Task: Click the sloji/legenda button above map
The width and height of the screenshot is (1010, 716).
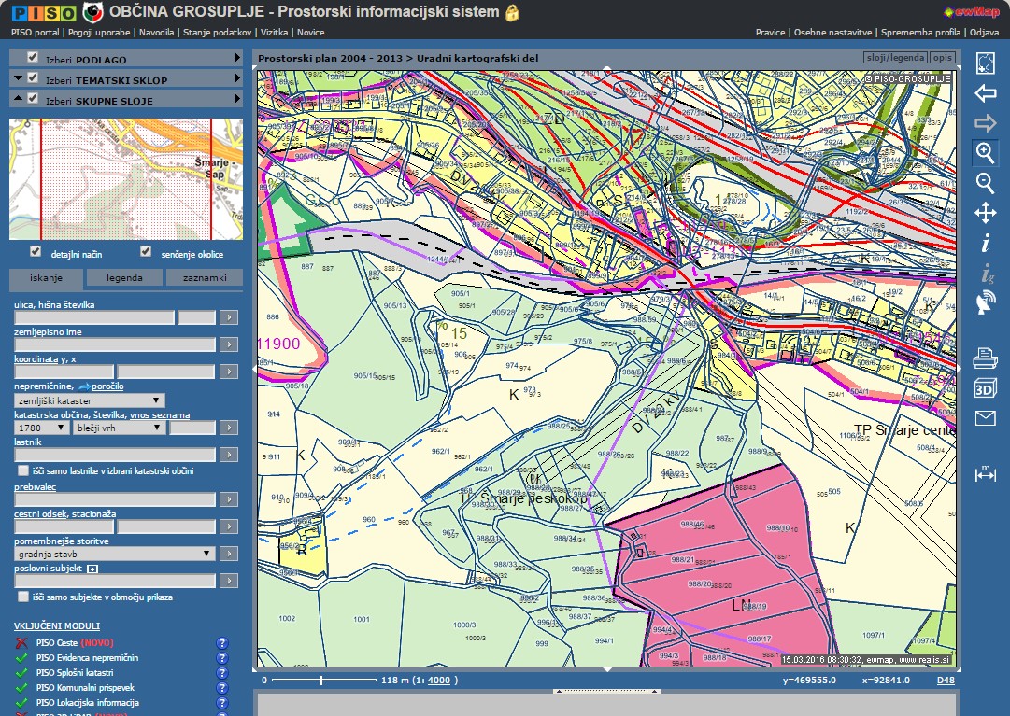Action: pyautogui.click(x=894, y=58)
